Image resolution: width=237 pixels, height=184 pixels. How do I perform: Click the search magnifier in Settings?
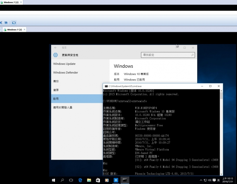pyautogui.click(x=192, y=55)
